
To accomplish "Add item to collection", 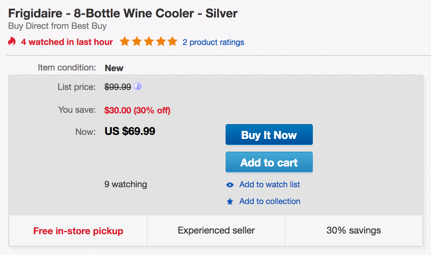I will 269,201.
